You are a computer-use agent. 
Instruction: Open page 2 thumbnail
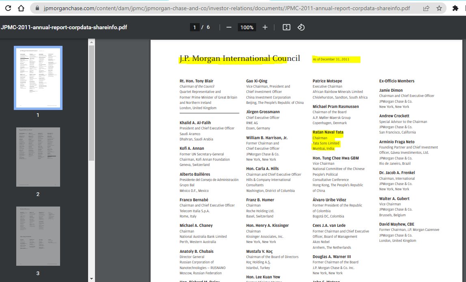click(38, 157)
